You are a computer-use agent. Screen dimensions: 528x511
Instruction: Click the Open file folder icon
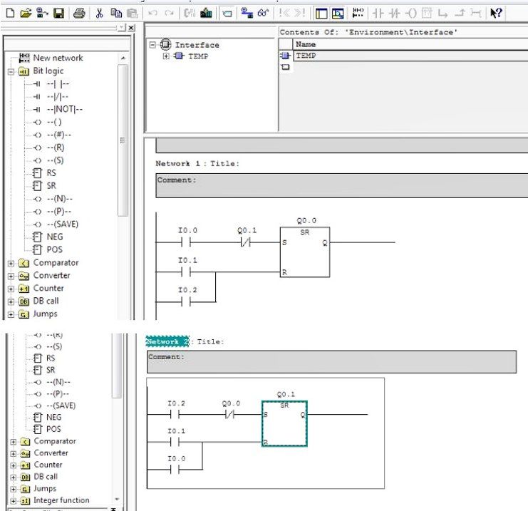[26, 13]
